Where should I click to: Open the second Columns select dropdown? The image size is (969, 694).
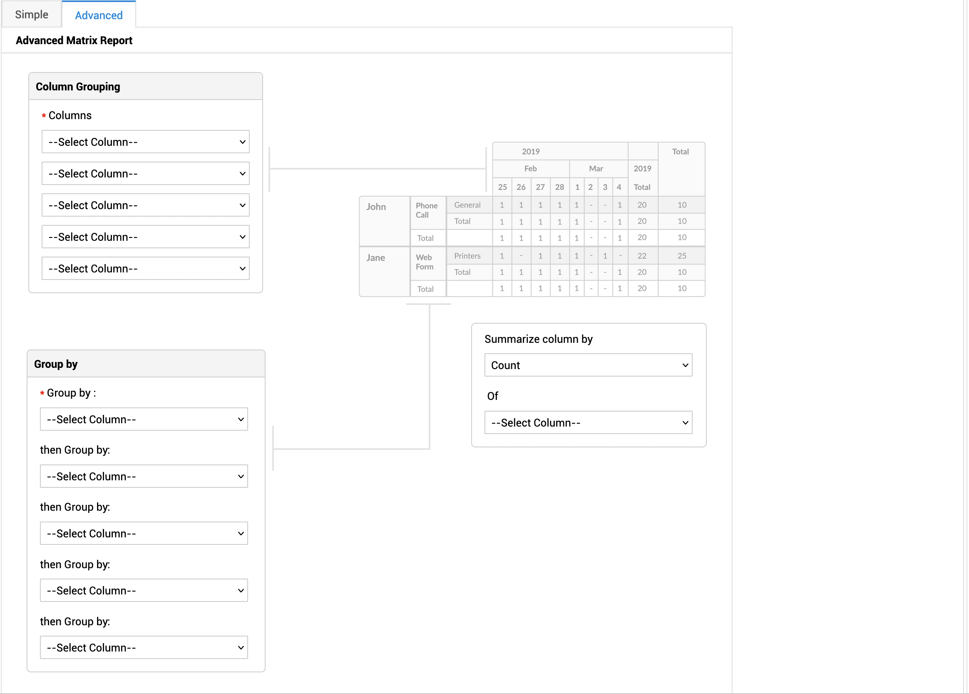pyautogui.click(x=145, y=173)
